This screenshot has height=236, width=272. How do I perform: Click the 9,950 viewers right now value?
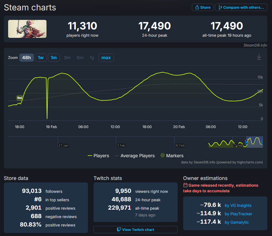123,191
